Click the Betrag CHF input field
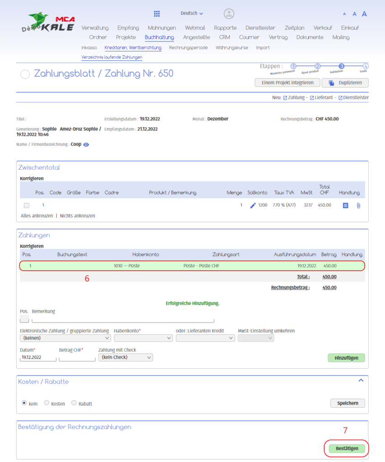Image resolution: width=385 pixels, height=462 pixels. tap(77, 358)
